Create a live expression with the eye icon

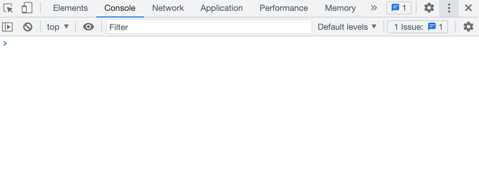(x=88, y=27)
